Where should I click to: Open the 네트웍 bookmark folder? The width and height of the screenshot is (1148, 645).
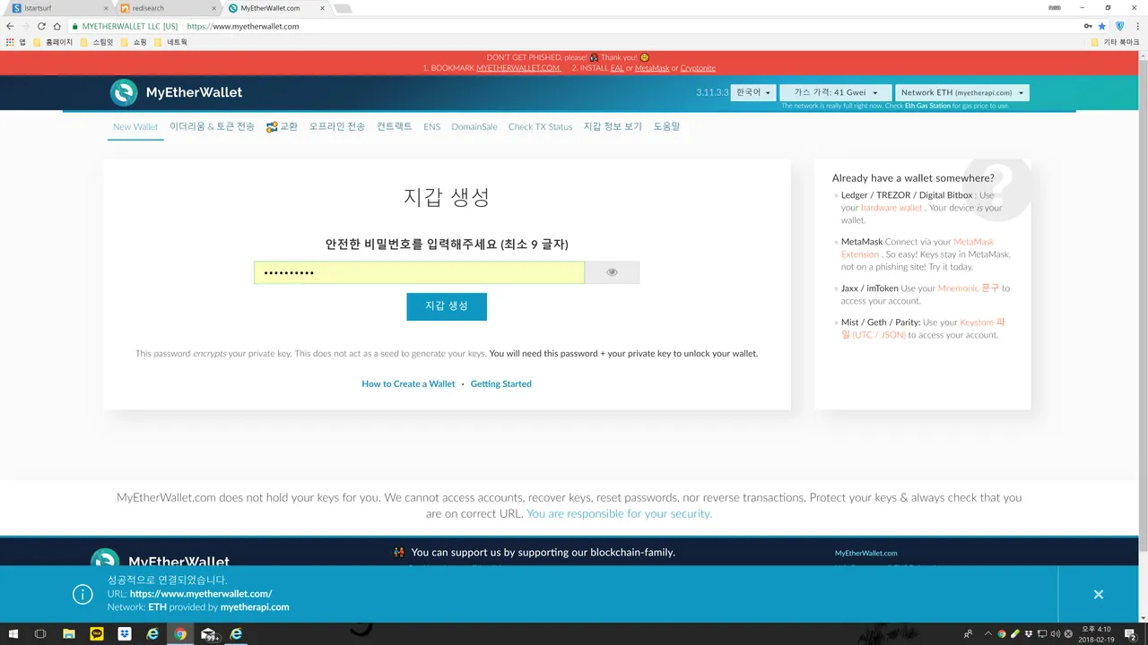click(x=171, y=42)
